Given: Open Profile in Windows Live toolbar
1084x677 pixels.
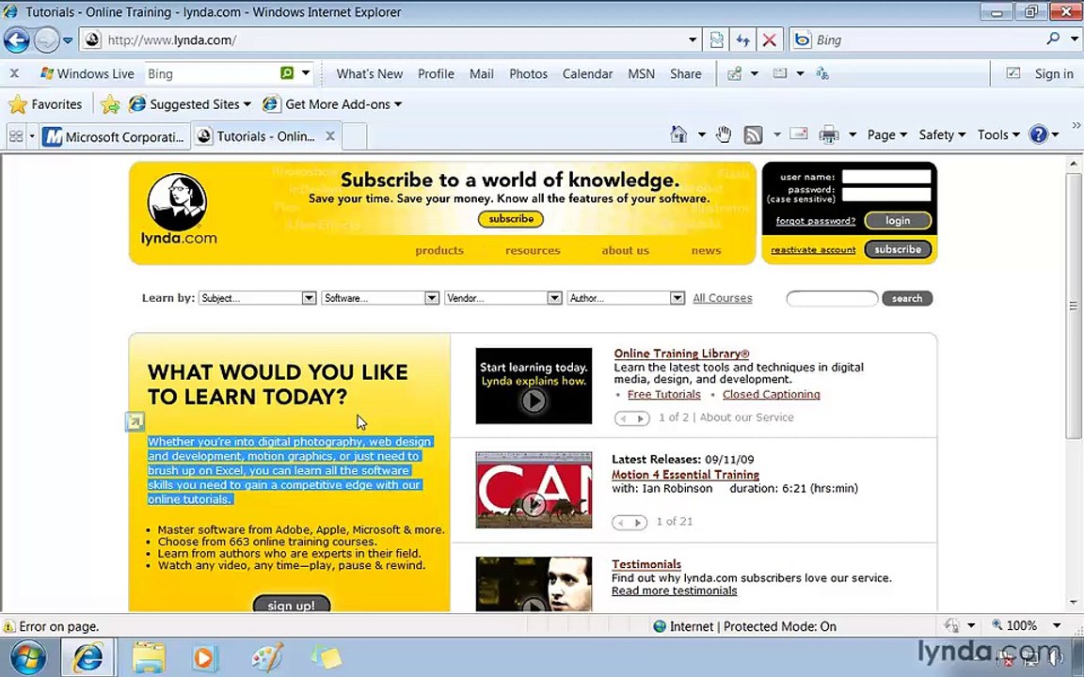Looking at the screenshot, I should pos(436,73).
